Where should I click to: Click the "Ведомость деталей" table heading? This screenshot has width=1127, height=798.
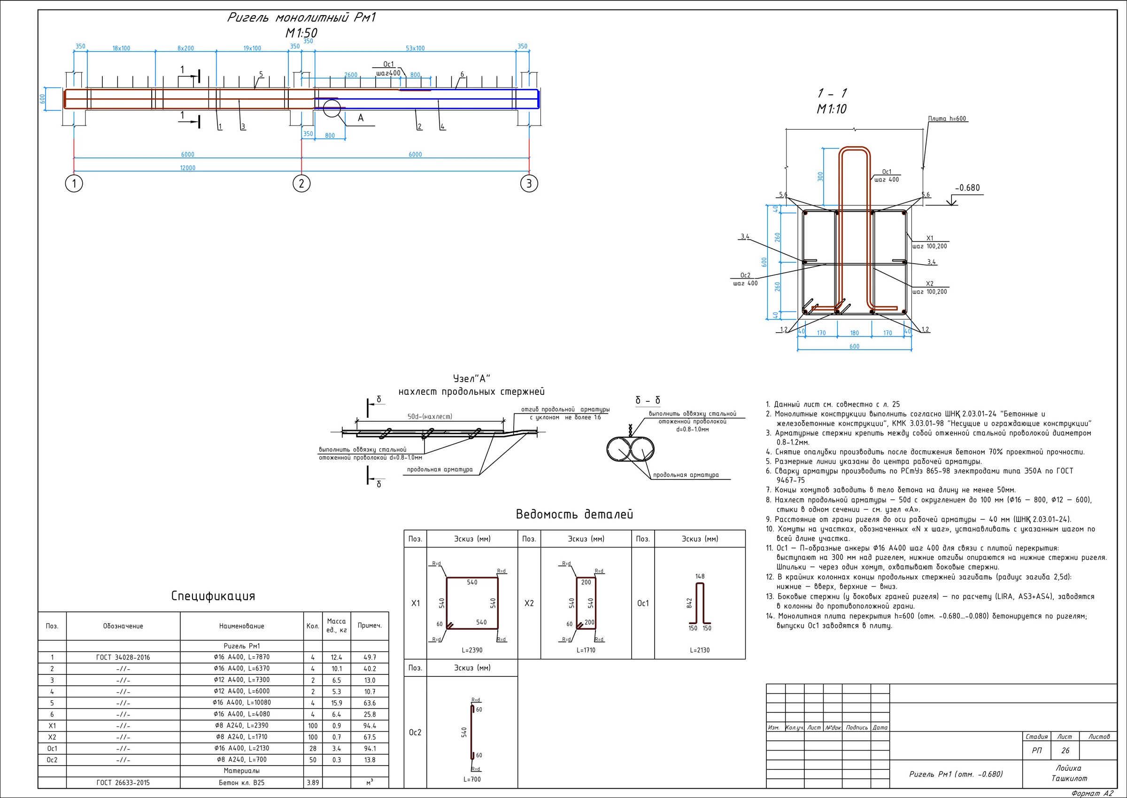coord(574,515)
